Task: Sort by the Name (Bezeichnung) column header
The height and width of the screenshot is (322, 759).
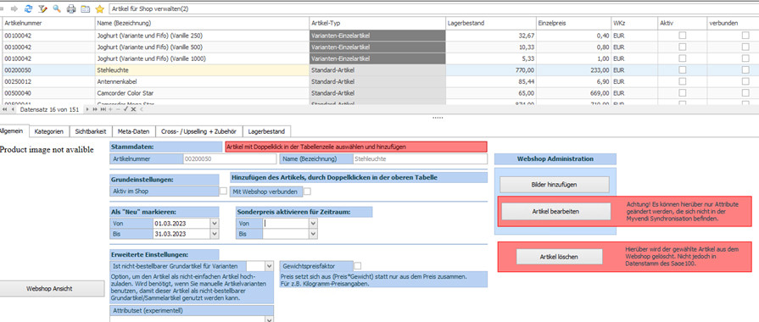Action: pyautogui.click(x=202, y=23)
